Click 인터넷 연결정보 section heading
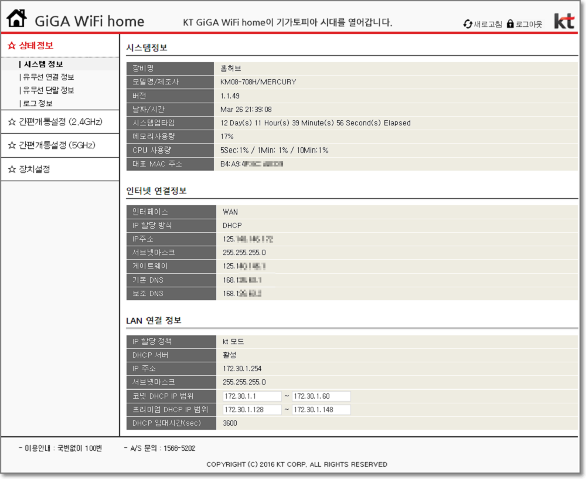 point(156,191)
